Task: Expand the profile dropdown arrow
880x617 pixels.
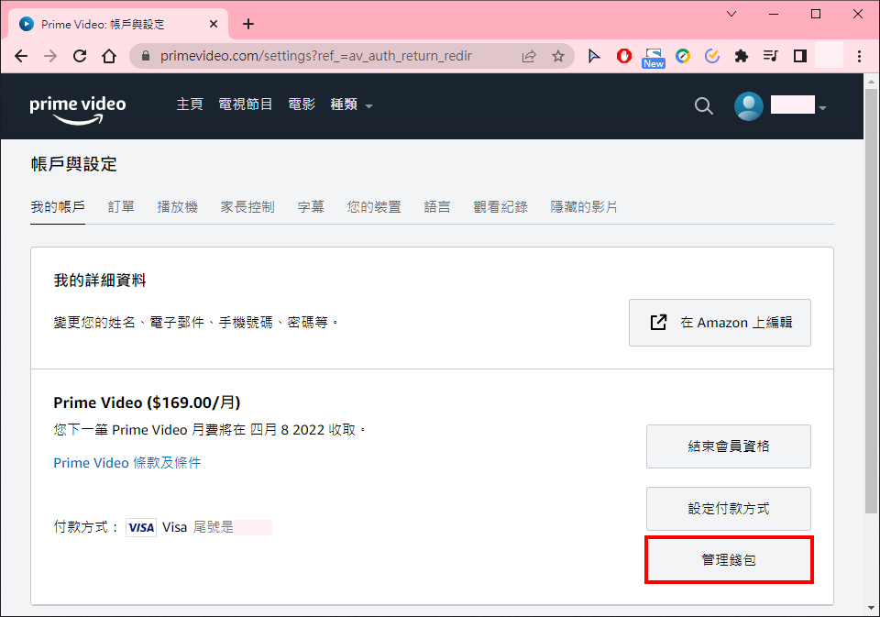Action: click(822, 107)
